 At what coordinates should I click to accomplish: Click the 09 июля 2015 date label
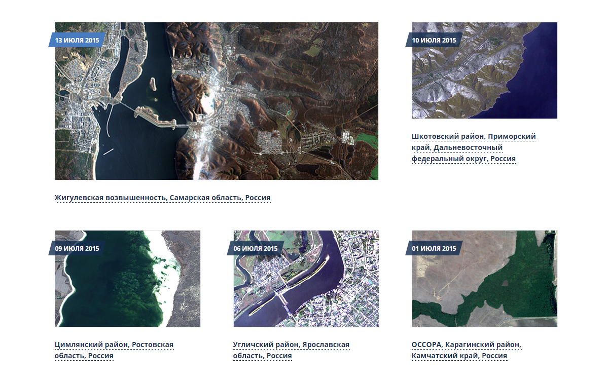coord(77,248)
